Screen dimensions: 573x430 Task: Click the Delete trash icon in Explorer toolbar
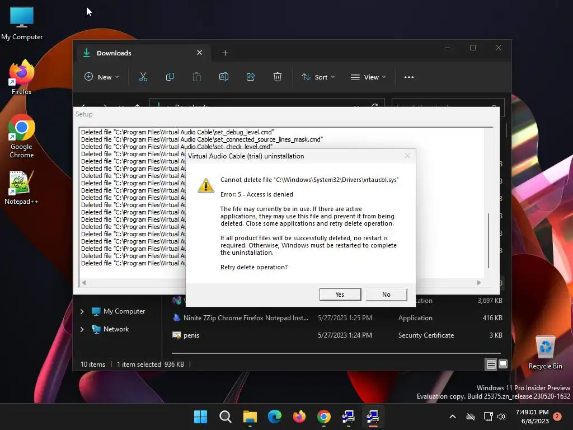click(278, 77)
